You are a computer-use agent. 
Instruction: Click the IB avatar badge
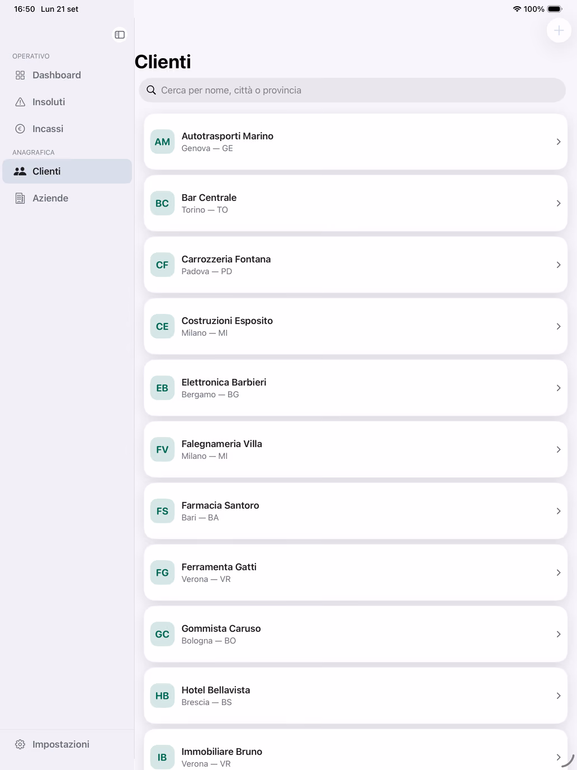point(162,757)
